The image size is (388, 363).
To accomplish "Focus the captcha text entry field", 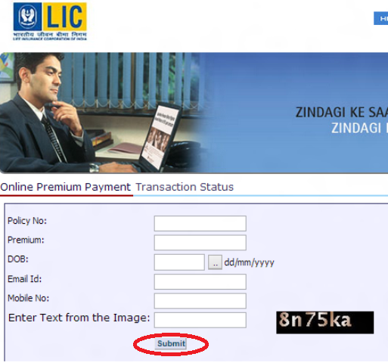I will tap(200, 320).
